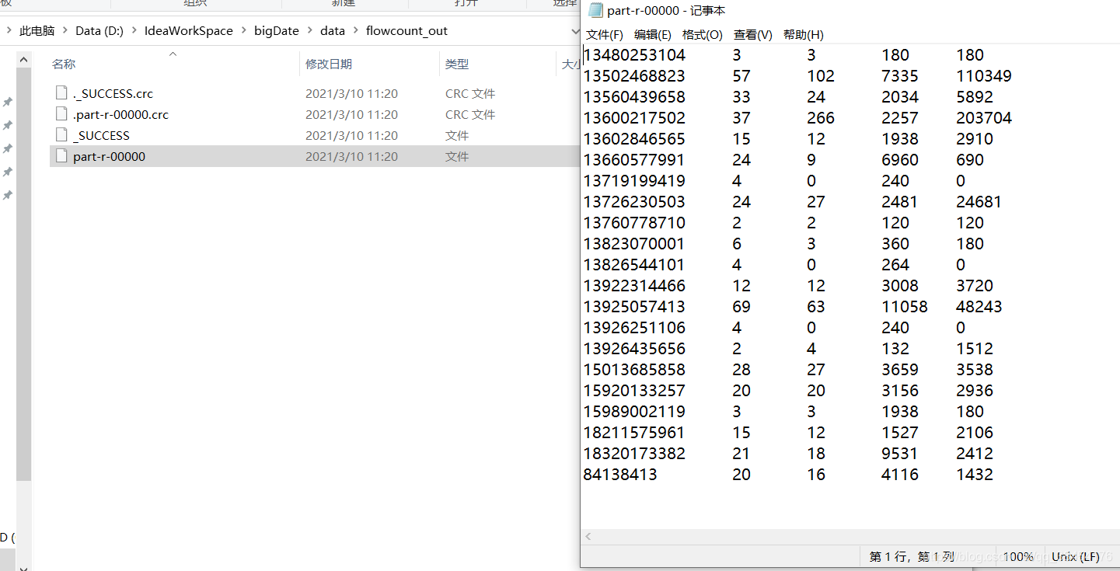1120x571 pixels.
Task: Open the 查看(V) menu in Notepad
Action: (752, 35)
